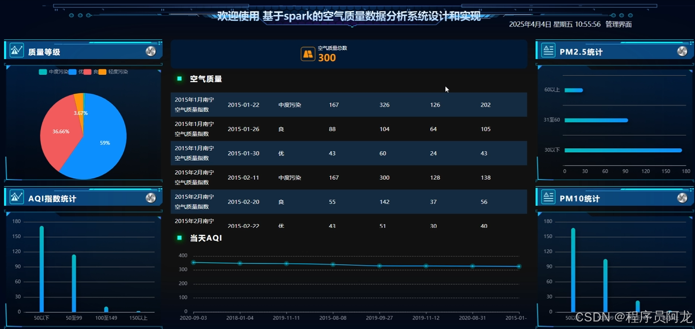Image resolution: width=695 pixels, height=329 pixels.
Task: Click the 2018-01-04 point on 当天AQI line
Action: tap(240, 263)
